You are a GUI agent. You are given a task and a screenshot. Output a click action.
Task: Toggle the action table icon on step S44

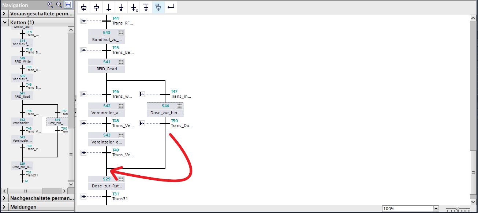click(179, 106)
